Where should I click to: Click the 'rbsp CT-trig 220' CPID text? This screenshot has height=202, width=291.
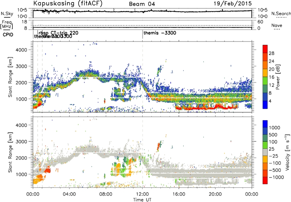coord(59,33)
